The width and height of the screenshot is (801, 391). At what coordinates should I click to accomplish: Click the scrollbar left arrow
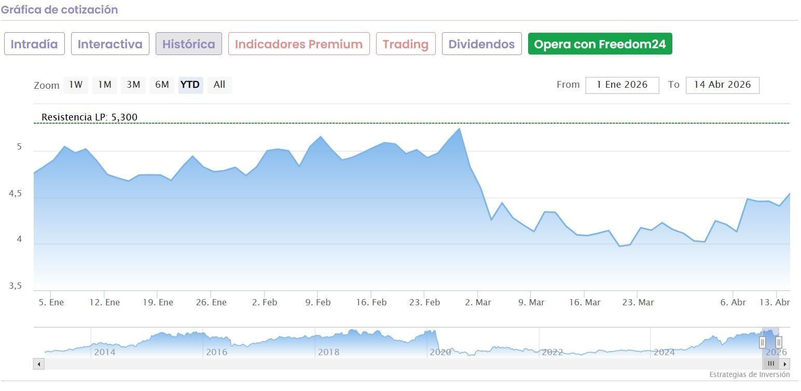click(x=39, y=364)
